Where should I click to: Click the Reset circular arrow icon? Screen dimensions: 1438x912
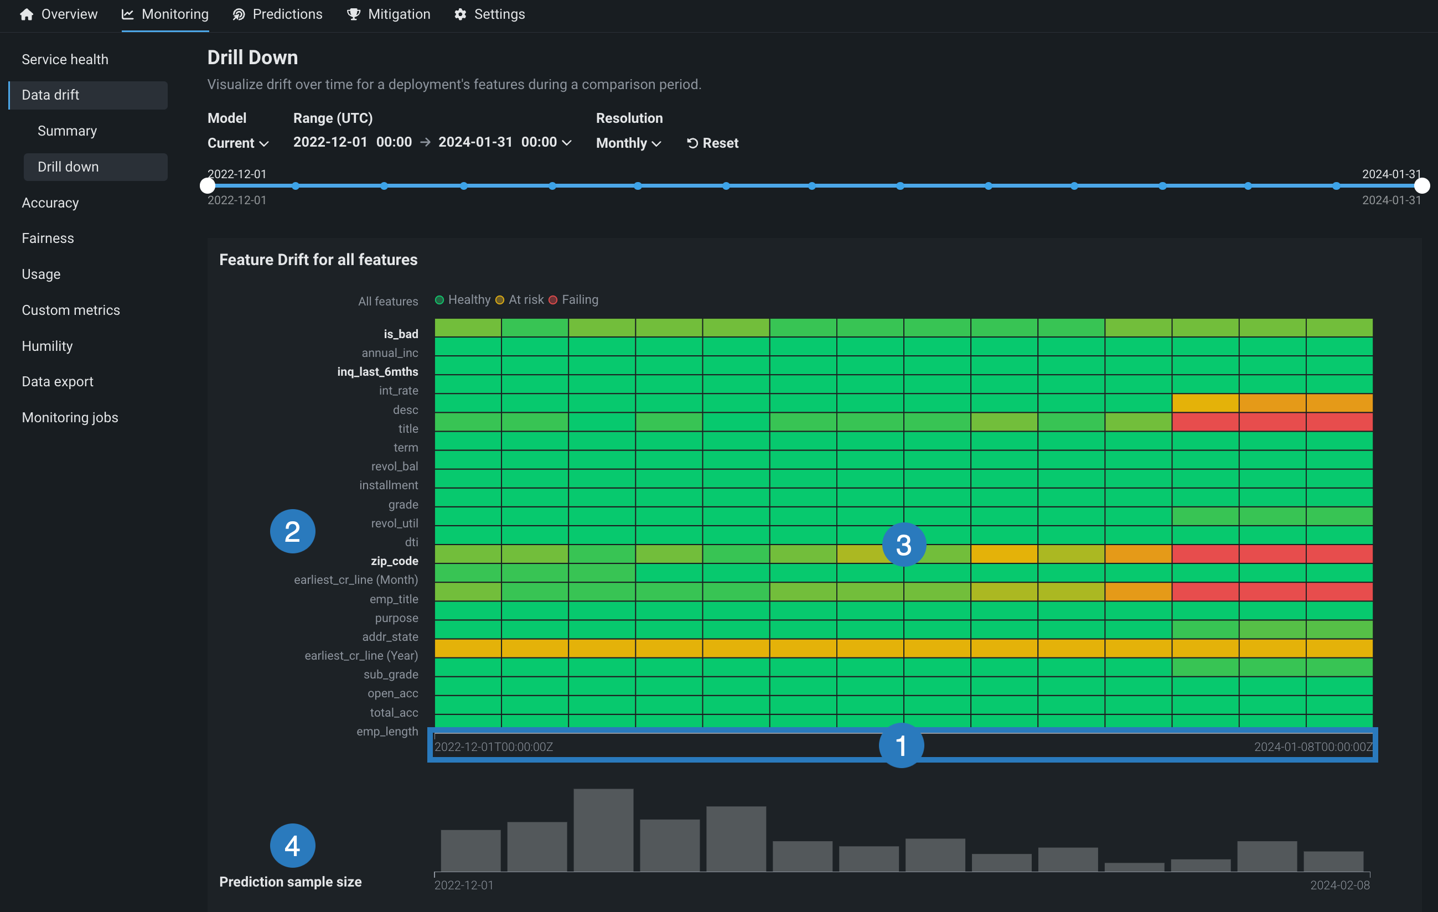point(692,143)
